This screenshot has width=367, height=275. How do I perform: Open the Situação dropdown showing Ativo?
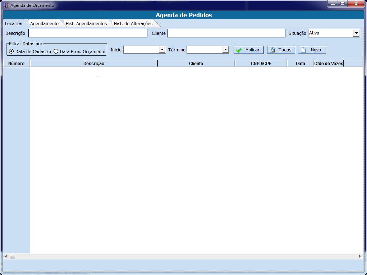pos(356,33)
